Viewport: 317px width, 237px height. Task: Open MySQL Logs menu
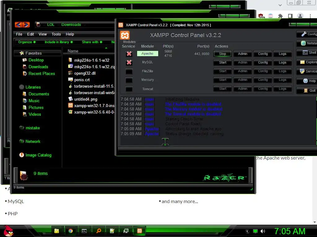(x=282, y=62)
